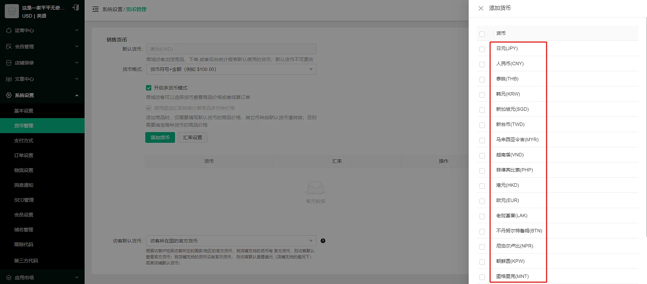Click the store avatar icon in sidebar
The image size is (647, 284).
point(12,11)
